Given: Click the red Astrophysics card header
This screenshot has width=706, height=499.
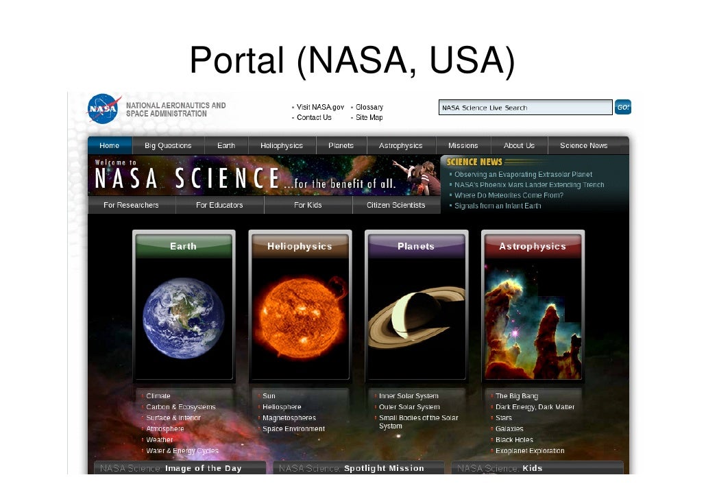Looking at the screenshot, I should (533, 246).
